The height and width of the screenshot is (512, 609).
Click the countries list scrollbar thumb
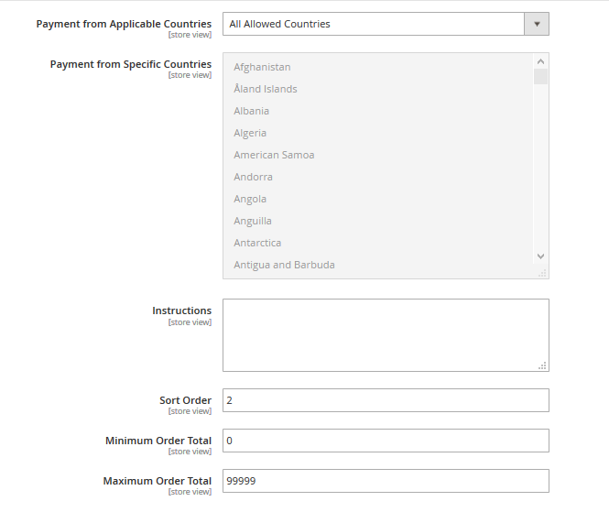pyautogui.click(x=540, y=75)
